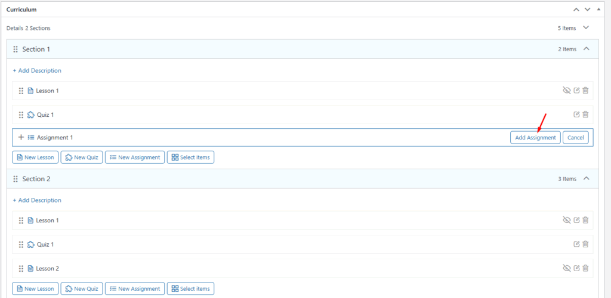Viewport: 611px width, 298px height.
Task: Toggle Curriculum panel with the triangle arrow
Action: tap(598, 10)
